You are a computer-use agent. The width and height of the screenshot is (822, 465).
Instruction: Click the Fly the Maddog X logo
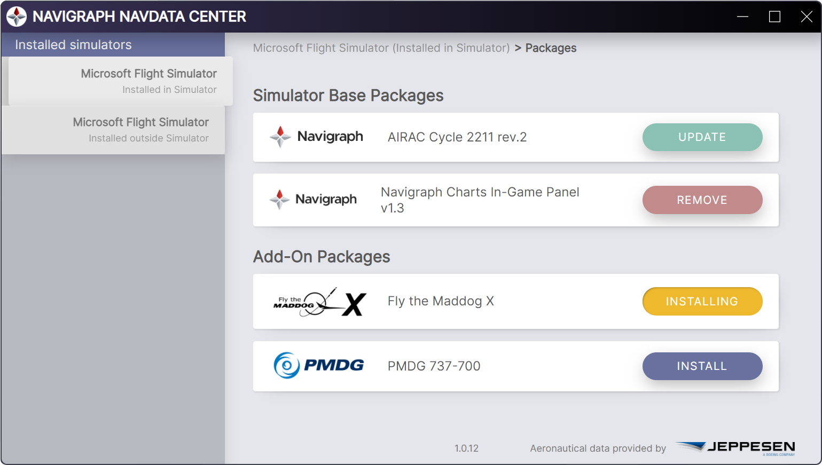coord(319,302)
